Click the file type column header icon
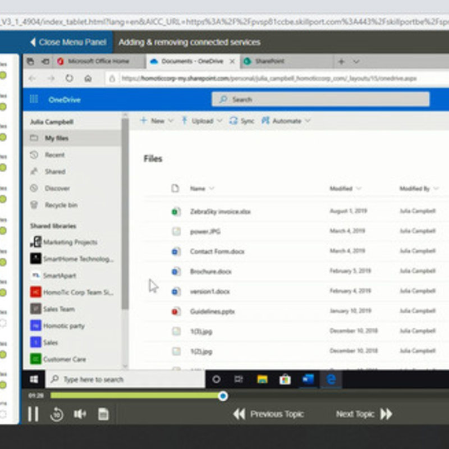Image resolution: width=449 pixels, height=449 pixels. [175, 189]
